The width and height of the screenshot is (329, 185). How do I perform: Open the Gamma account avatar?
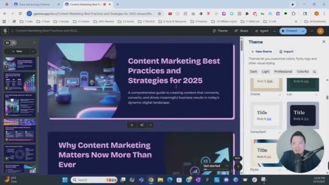pyautogui.click(x=320, y=31)
